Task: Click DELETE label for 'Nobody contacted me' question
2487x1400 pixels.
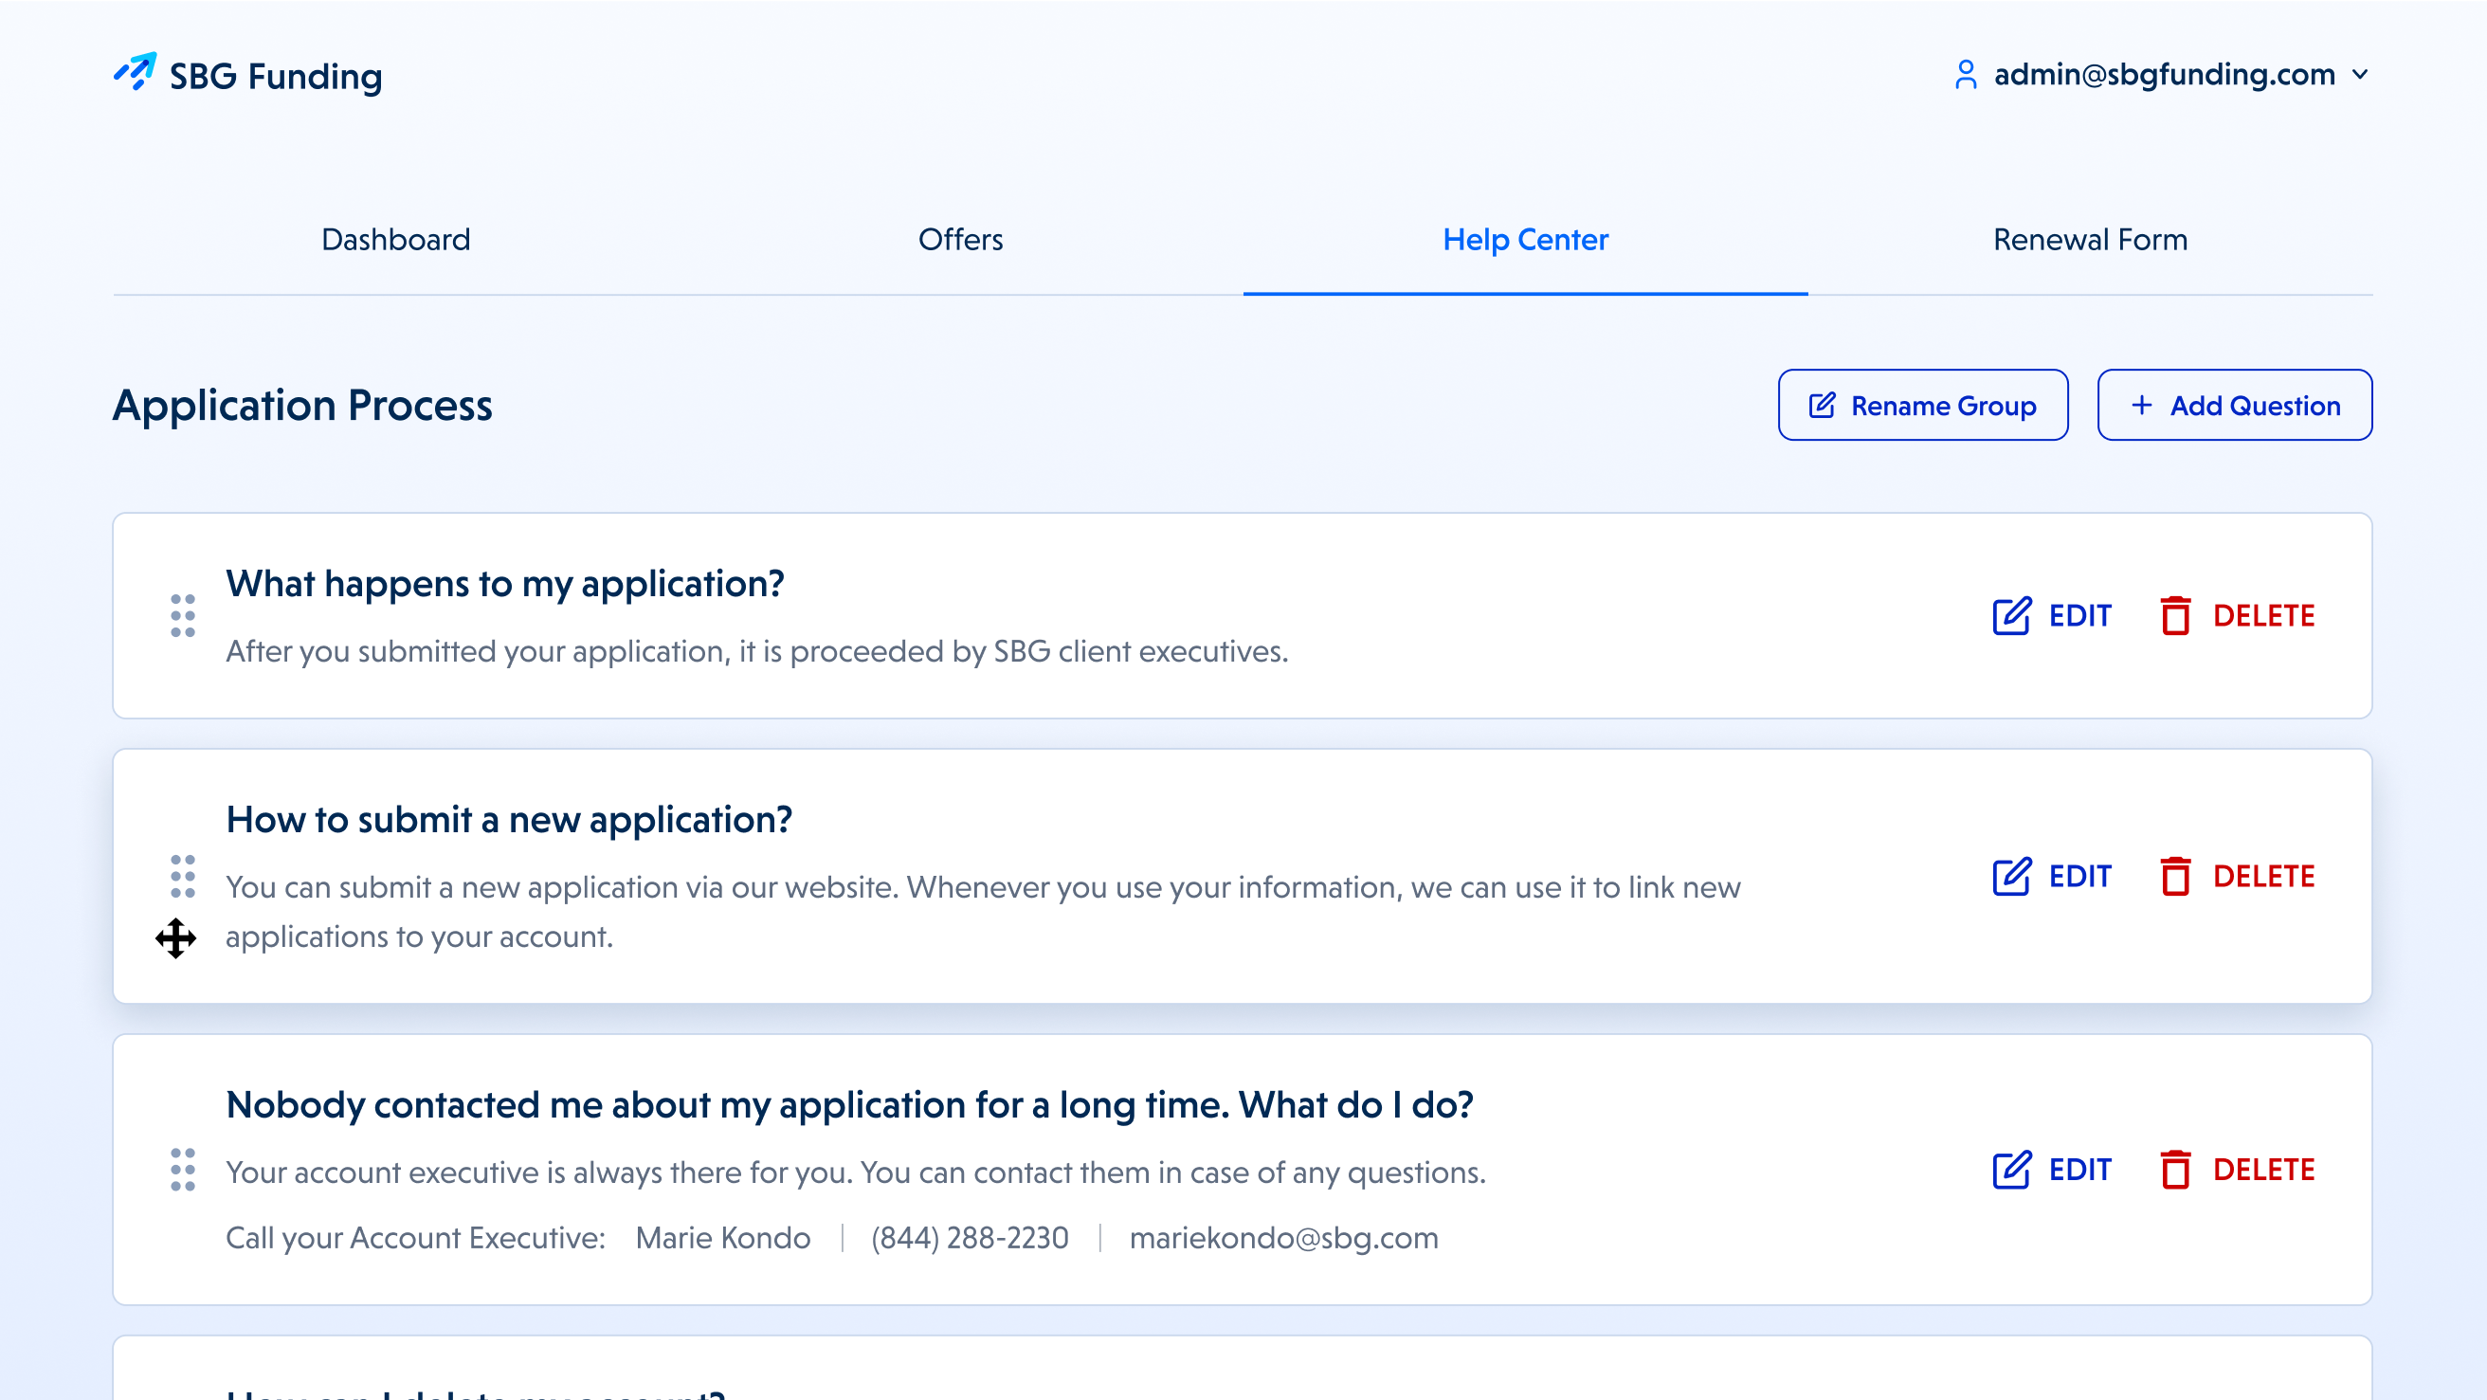Action: [x=2263, y=1171]
